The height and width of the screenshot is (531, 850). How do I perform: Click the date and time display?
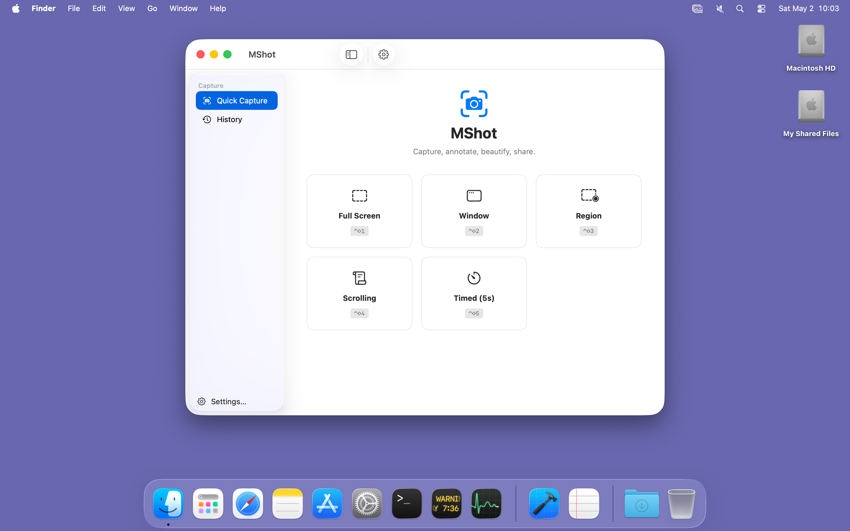click(x=808, y=8)
